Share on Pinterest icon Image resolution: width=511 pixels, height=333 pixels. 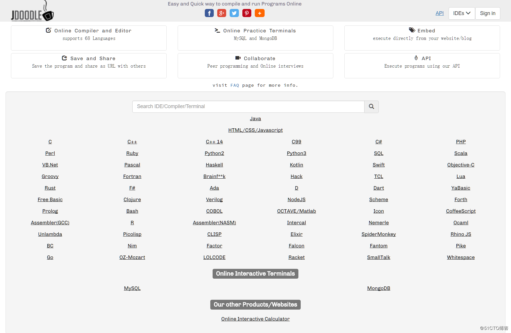point(247,13)
